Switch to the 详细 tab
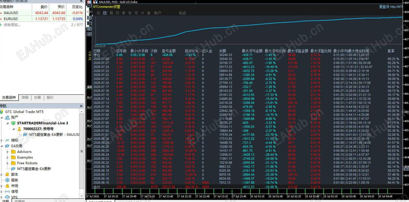 pos(25,97)
